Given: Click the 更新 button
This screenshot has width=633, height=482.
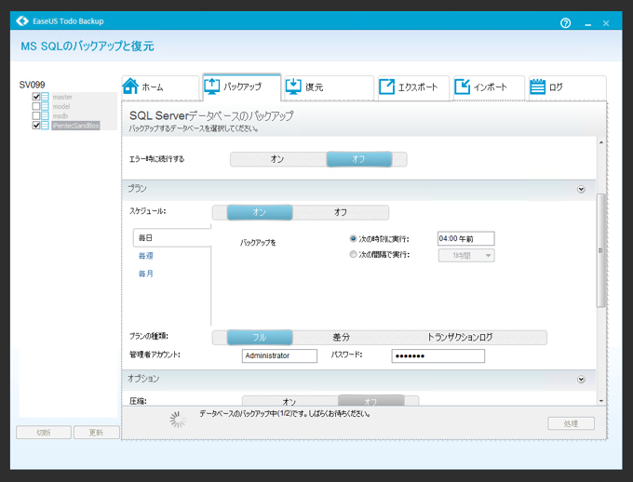Looking at the screenshot, I should 96,433.
